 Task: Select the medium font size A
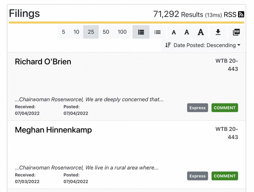(x=187, y=32)
